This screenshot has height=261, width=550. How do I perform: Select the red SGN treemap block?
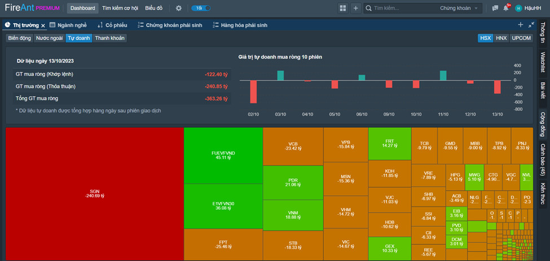pos(95,194)
